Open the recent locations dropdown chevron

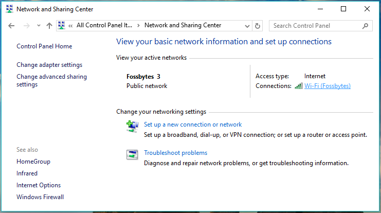pyautogui.click(x=39, y=26)
